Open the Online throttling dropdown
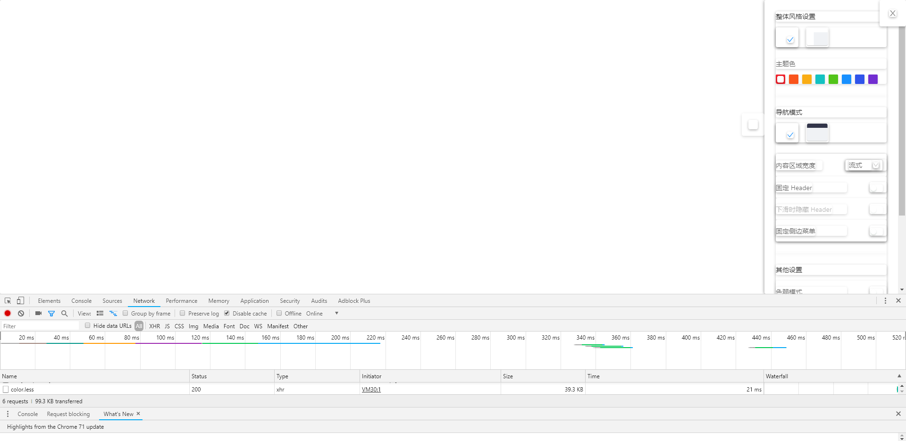The height and width of the screenshot is (441, 906). point(322,313)
